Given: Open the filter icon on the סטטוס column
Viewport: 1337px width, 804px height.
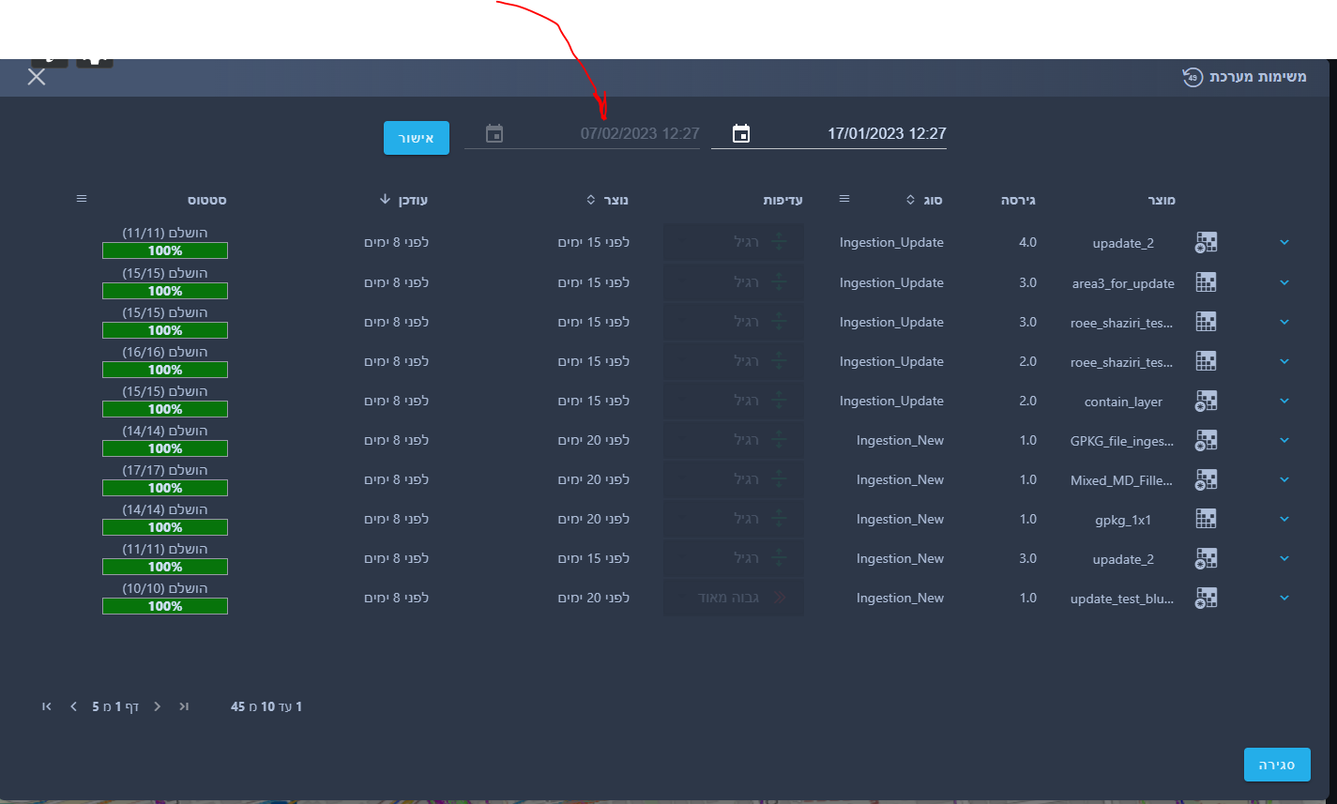Looking at the screenshot, I should click(82, 198).
